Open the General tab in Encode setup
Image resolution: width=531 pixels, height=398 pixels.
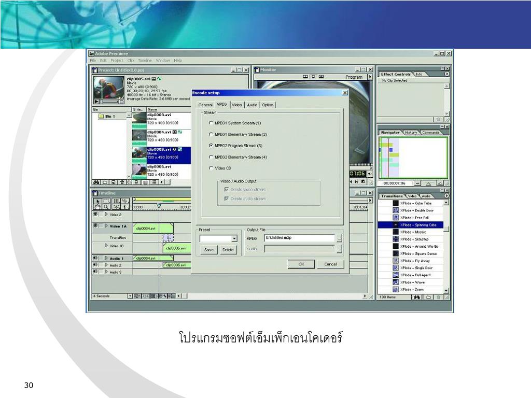tap(205, 105)
